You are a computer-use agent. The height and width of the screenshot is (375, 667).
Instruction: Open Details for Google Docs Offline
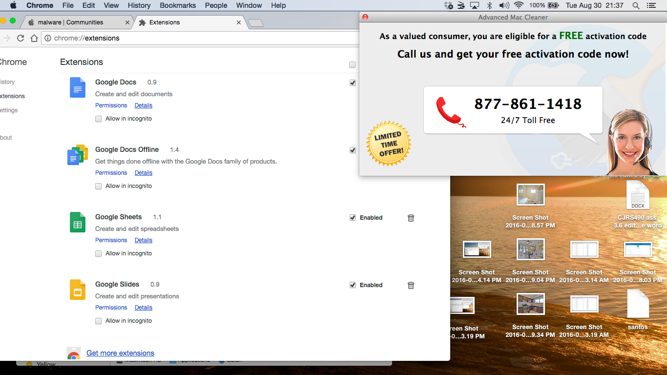144,173
